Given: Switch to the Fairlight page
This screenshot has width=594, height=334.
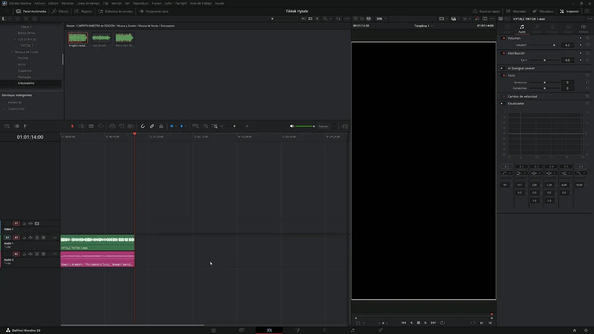Looking at the screenshot, I should [353, 330].
